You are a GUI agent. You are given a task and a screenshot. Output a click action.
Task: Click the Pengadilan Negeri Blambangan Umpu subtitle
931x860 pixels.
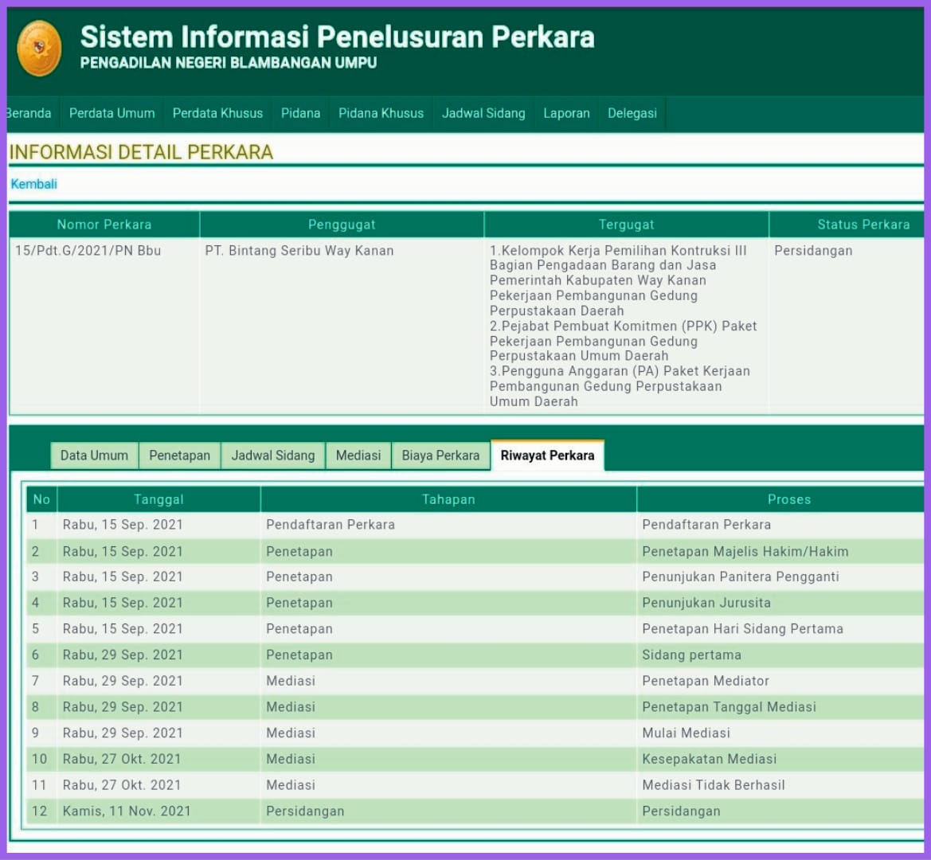(x=229, y=63)
